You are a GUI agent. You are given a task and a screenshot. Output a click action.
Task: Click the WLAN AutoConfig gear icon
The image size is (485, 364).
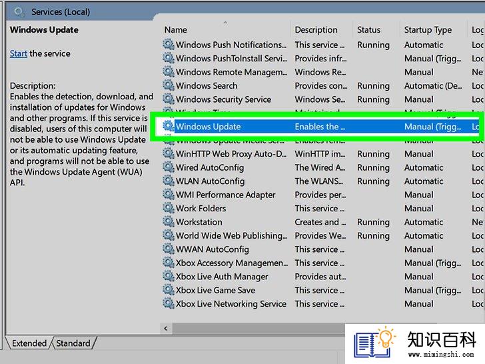[x=169, y=181]
